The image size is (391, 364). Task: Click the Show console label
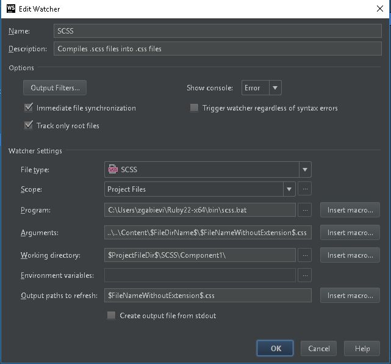coord(210,87)
